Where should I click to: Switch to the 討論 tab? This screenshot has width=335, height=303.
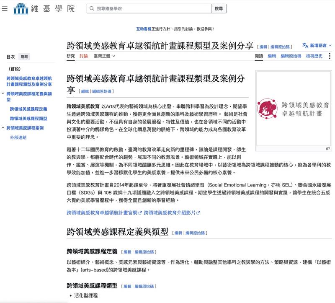(83, 56)
